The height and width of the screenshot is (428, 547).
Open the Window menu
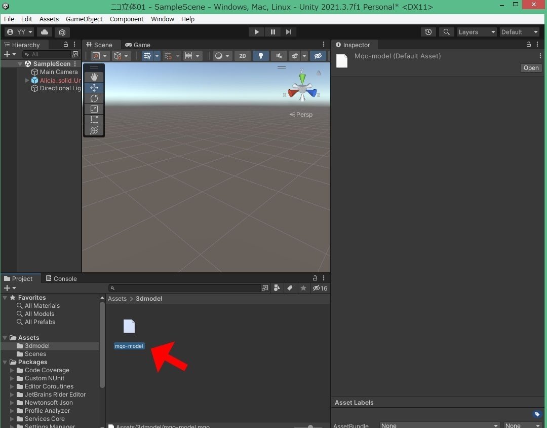coord(162,19)
